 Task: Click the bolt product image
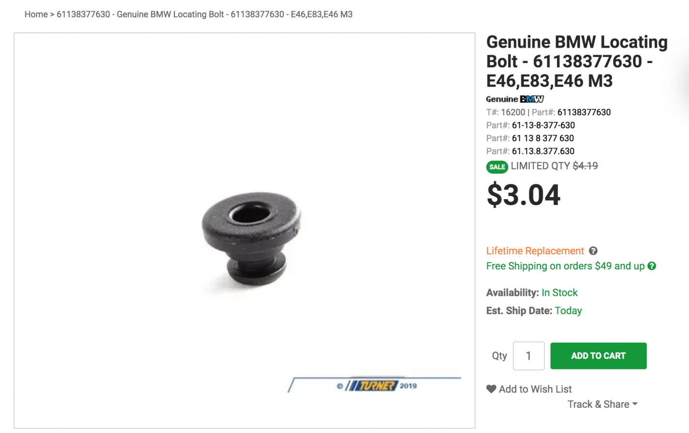[251, 239]
